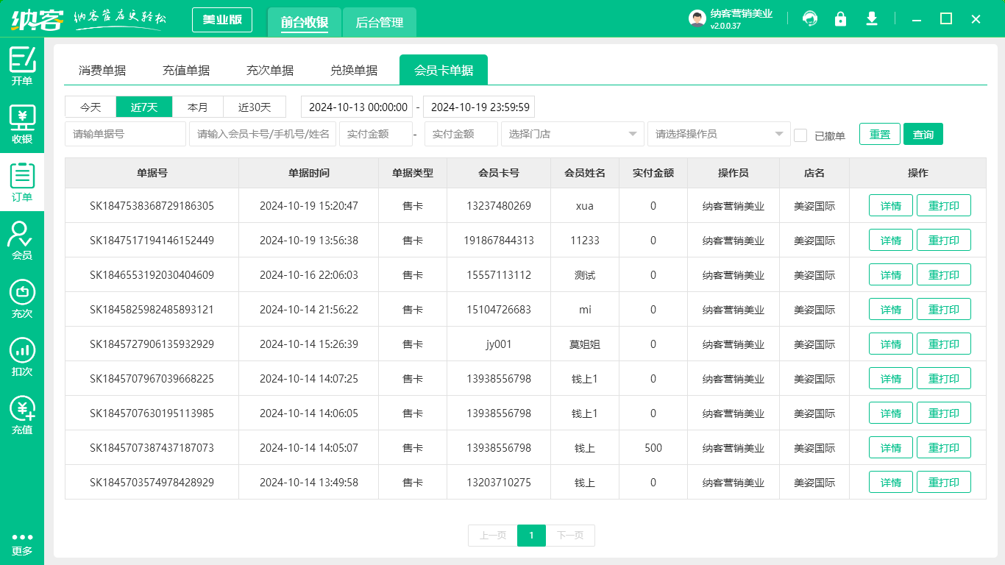Screen dimensions: 1005x565
Task: Open the 后台管理 menu at top
Action: [380, 23]
